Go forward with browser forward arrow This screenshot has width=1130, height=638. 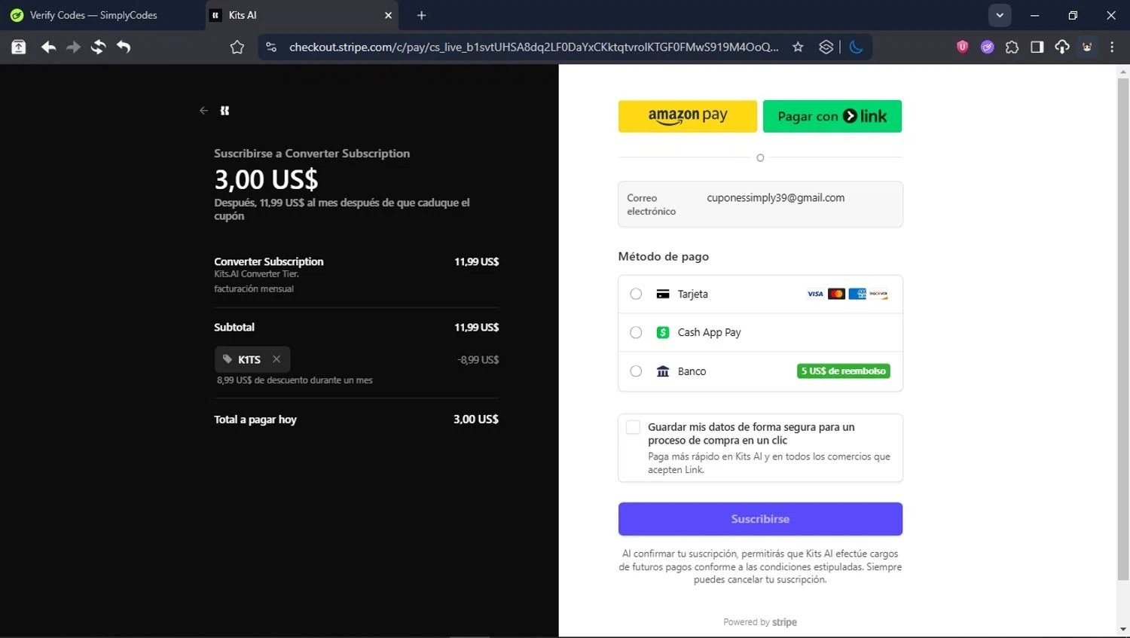(x=73, y=47)
